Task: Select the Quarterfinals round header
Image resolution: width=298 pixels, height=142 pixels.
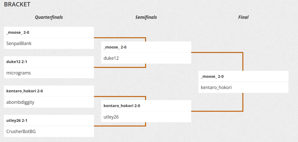Action: coord(49,17)
